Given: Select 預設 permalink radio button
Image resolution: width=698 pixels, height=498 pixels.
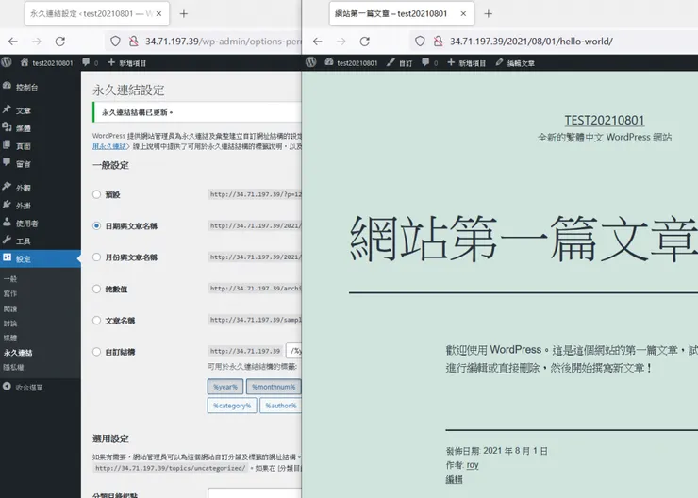Looking at the screenshot, I should pyautogui.click(x=96, y=194).
